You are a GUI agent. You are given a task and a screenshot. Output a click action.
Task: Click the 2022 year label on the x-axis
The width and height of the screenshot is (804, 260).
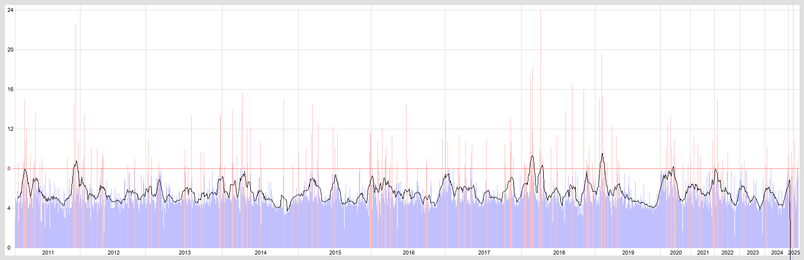coord(728,253)
